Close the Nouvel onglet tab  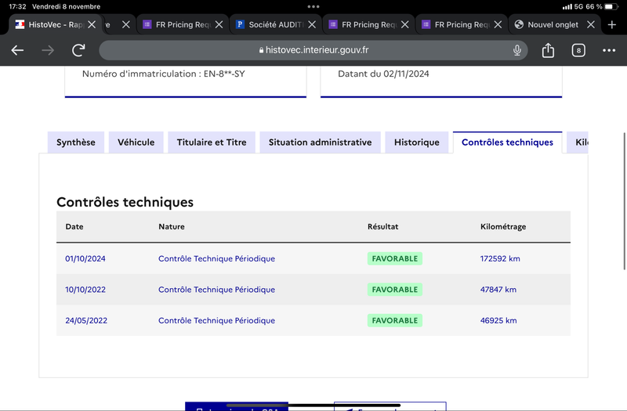[591, 25]
